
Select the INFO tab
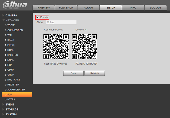click(133, 8)
